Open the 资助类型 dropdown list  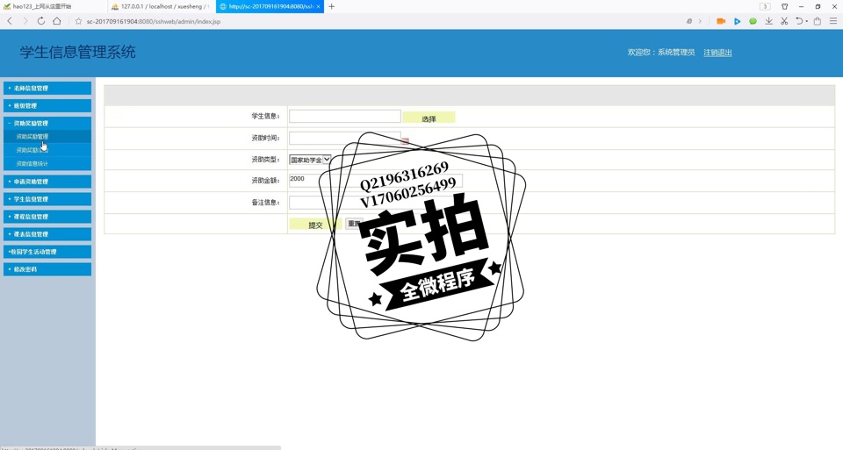pyautogui.click(x=310, y=160)
